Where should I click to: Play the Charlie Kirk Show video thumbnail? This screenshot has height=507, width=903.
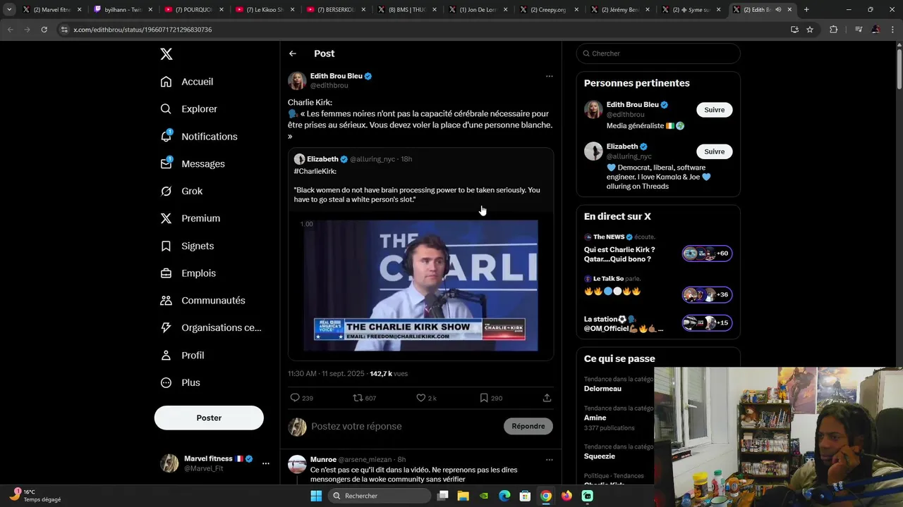pyautogui.click(x=420, y=285)
